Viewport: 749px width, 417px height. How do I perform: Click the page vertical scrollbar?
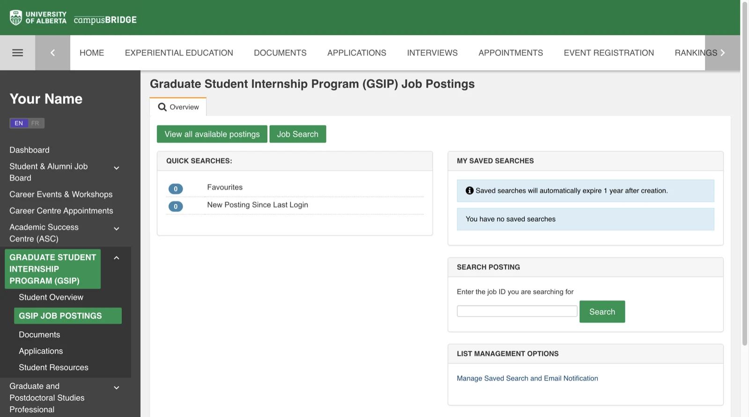pos(744,173)
